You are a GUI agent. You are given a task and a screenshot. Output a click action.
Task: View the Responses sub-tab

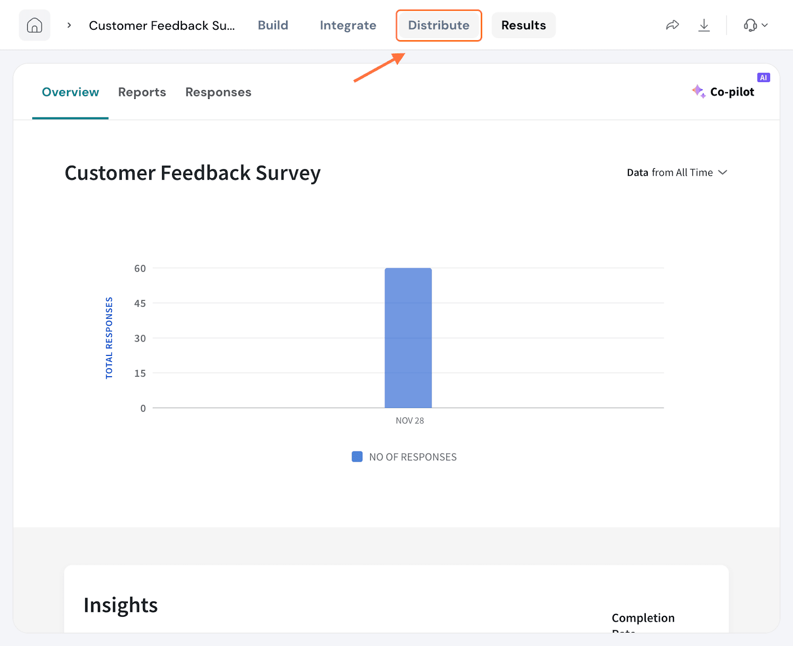tap(218, 92)
